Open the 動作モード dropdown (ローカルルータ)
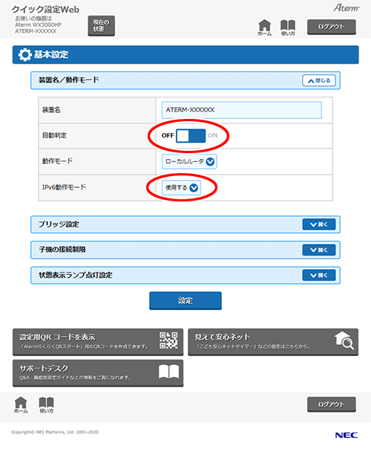Image resolution: width=371 pixels, height=449 pixels. 189,161
